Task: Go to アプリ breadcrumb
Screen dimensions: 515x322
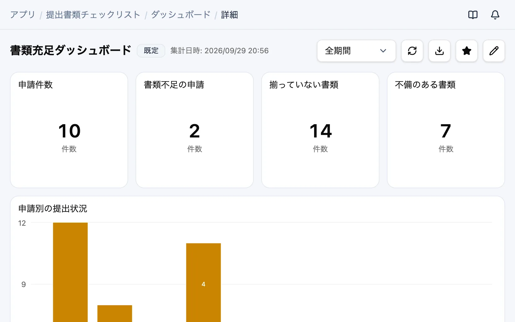Action: (23, 15)
